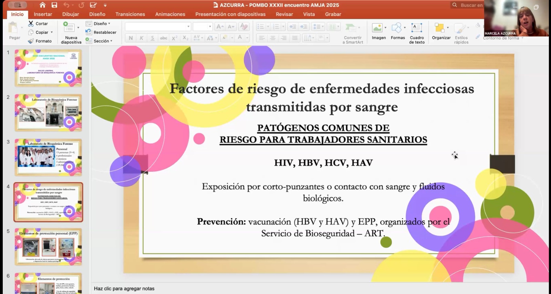Decrease the list indent level
551x294 pixels.
click(x=293, y=27)
